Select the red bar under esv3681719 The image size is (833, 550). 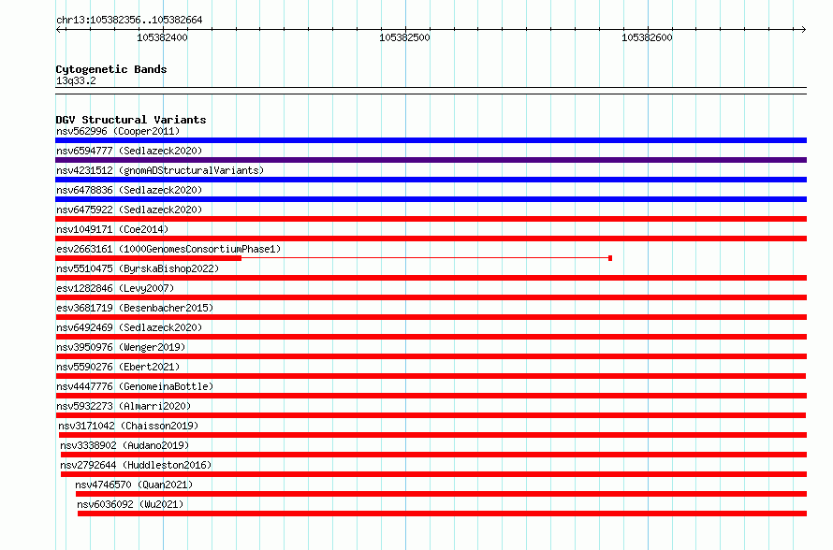point(431,317)
